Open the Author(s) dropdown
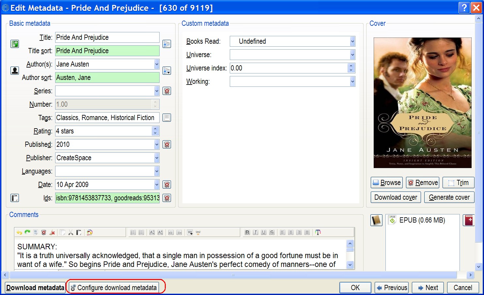 click(x=157, y=64)
